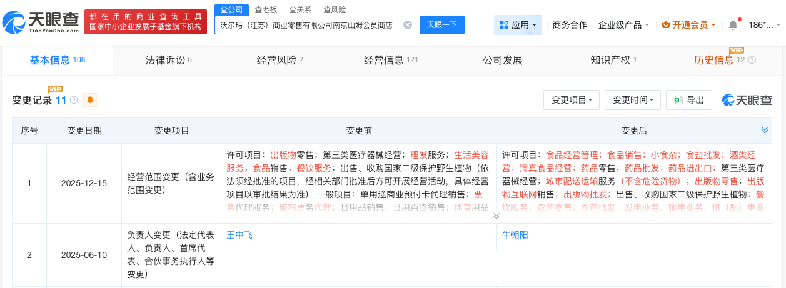Click the 天眼一下 search button
786x288 pixels.
442,25
